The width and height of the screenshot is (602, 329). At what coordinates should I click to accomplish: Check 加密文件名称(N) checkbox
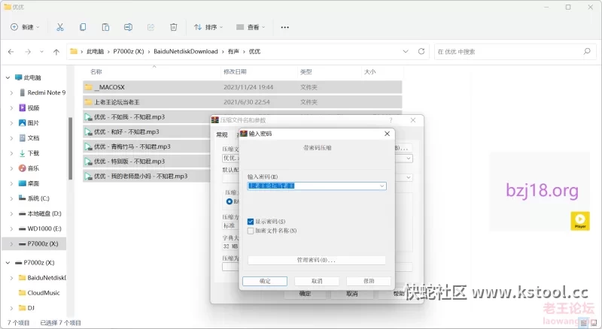[x=251, y=231]
